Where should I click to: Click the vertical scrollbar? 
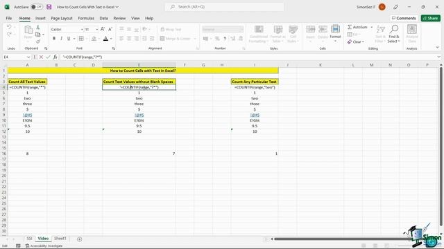click(x=441, y=147)
